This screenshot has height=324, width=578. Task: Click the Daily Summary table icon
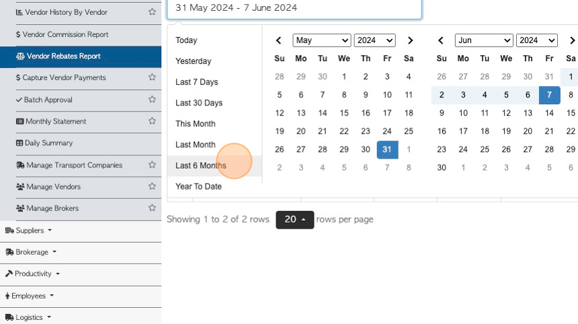(x=19, y=143)
